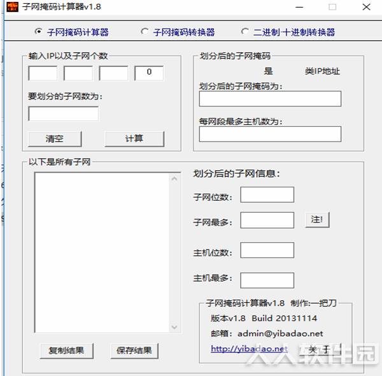This screenshot has height=376, width=382.
Task: Click the app icon in title bar
Action: [12, 7]
